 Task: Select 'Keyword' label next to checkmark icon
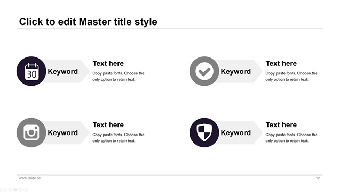(x=235, y=72)
